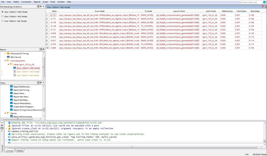The width and height of the screenshot is (267, 156).
Task: Pin the console panel
Action: 2,128
